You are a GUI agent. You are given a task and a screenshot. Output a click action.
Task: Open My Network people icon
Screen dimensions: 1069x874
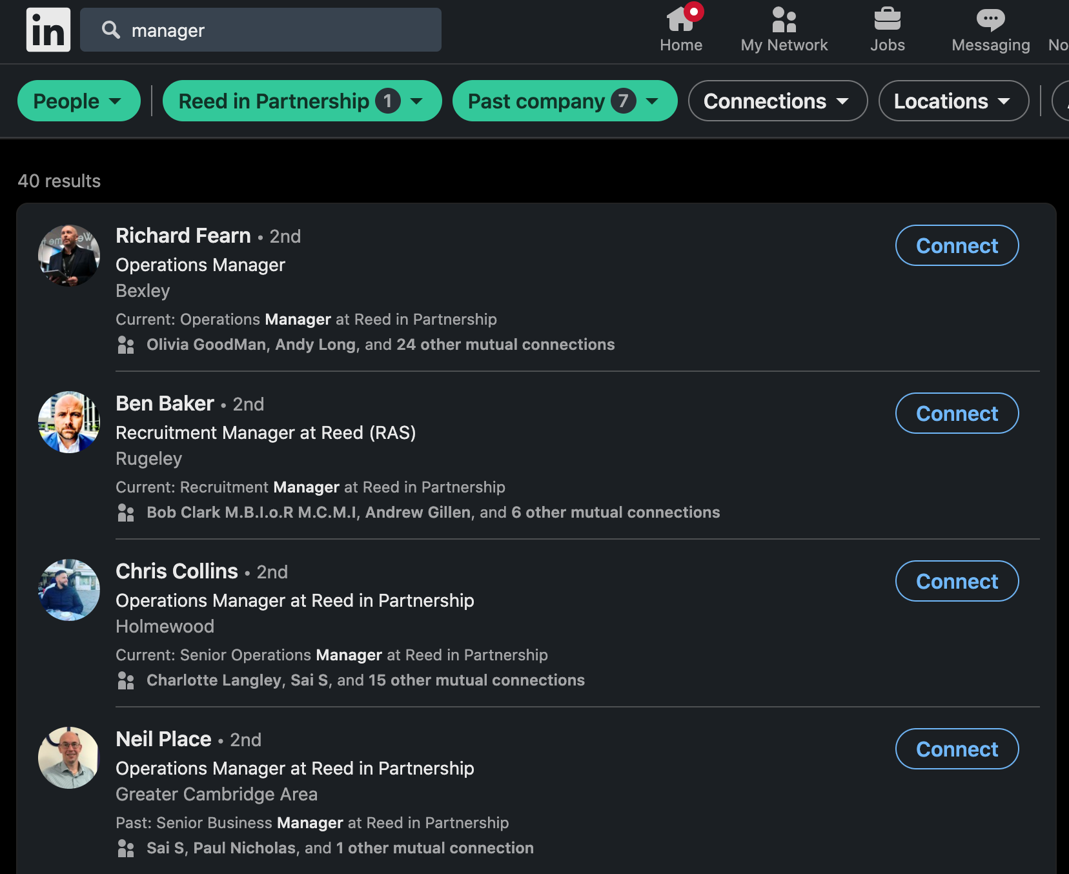pyautogui.click(x=784, y=20)
